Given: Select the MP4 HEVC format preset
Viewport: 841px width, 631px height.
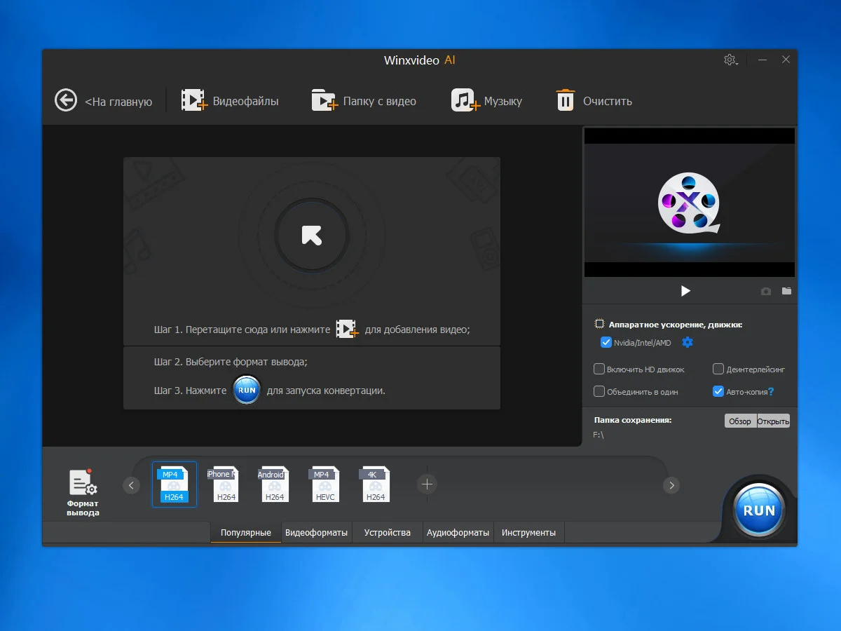Looking at the screenshot, I should coord(325,484).
